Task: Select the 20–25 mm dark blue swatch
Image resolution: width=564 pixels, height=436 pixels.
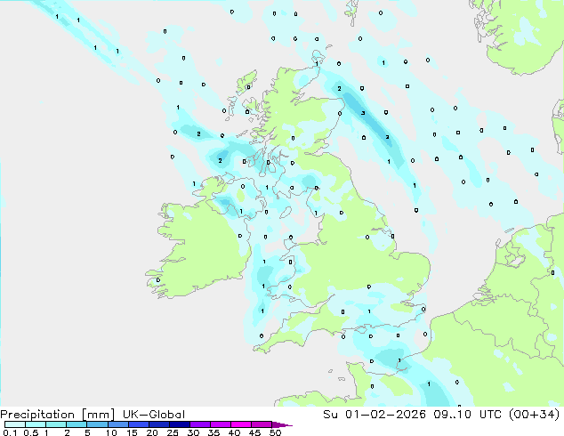Action: click(159, 424)
